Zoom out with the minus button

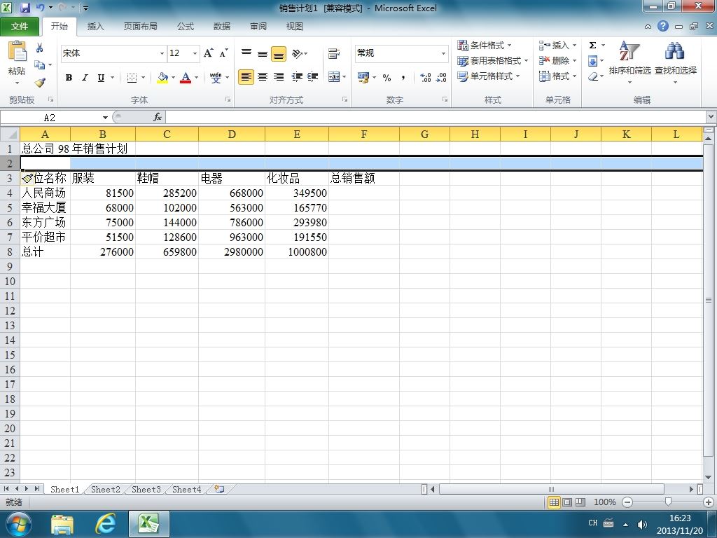click(x=627, y=502)
